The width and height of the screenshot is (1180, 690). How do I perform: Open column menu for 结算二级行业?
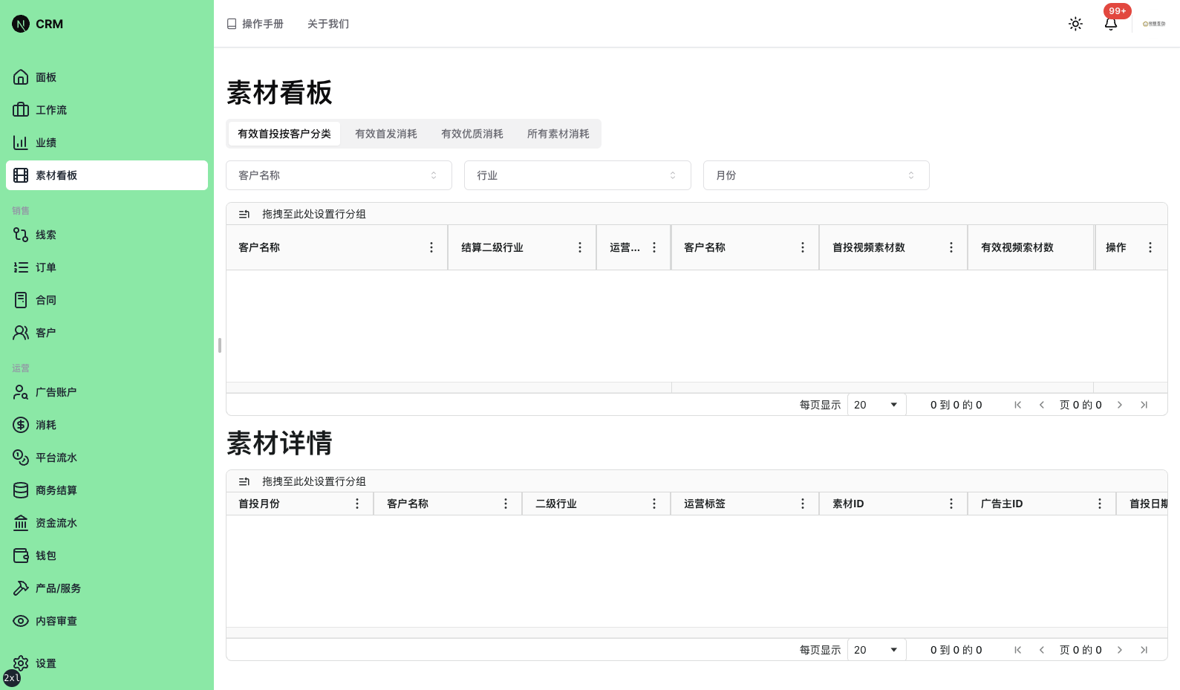tap(580, 247)
